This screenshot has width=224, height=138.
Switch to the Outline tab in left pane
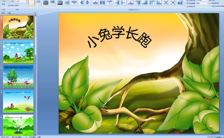pos(9,13)
